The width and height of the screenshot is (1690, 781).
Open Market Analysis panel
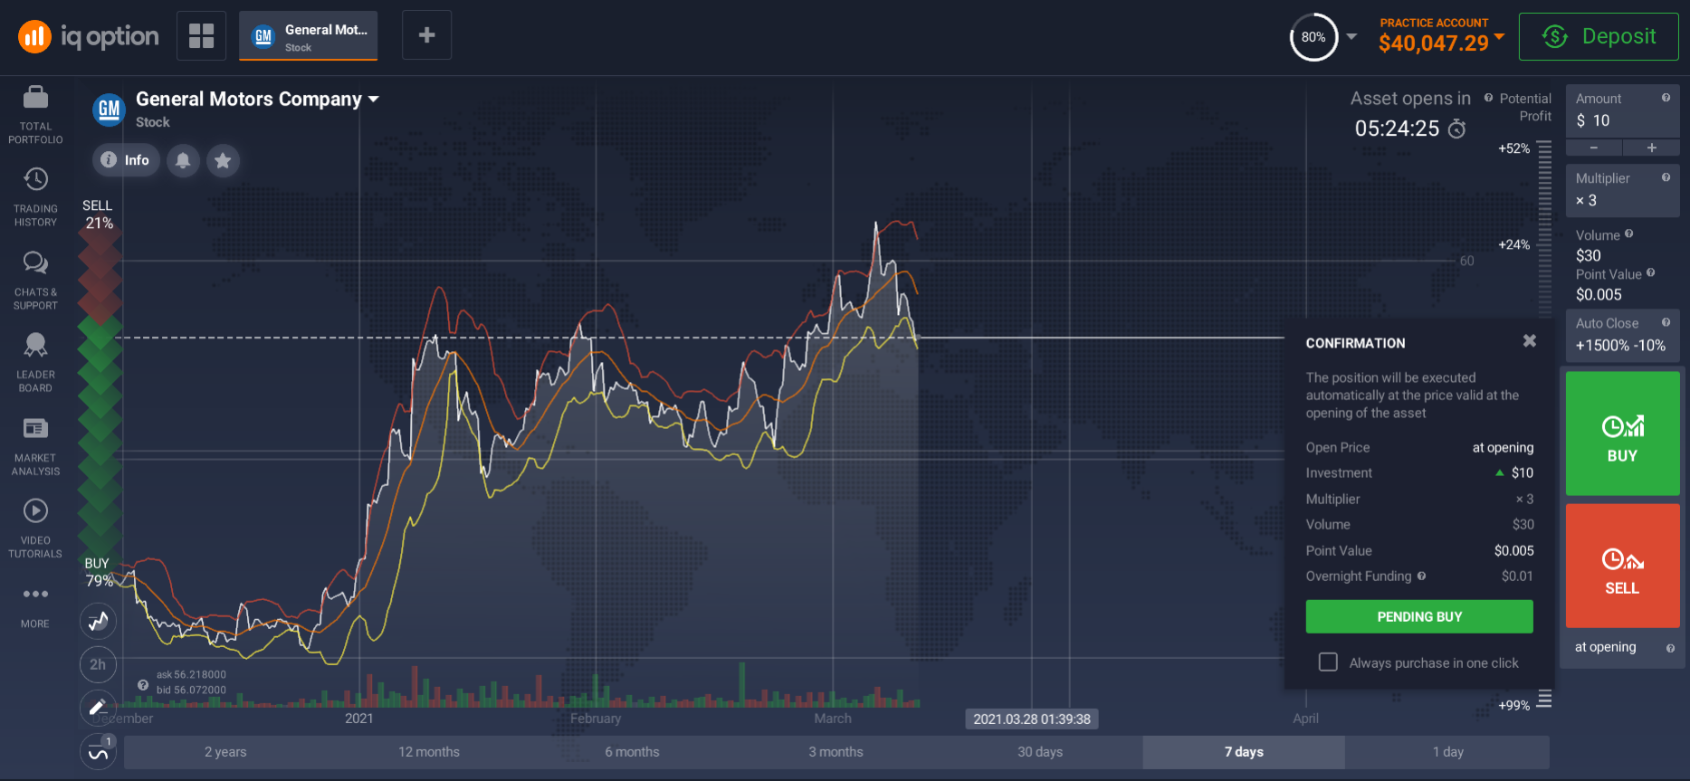tap(35, 445)
